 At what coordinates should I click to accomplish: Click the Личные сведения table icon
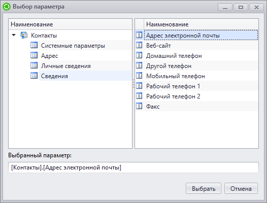(x=34, y=65)
